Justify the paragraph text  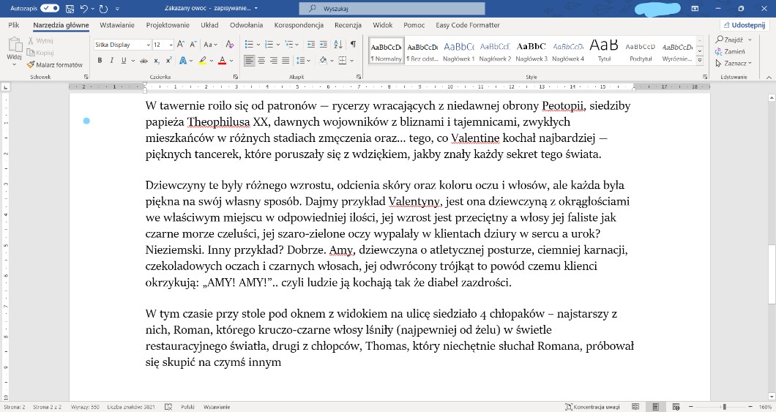286,61
